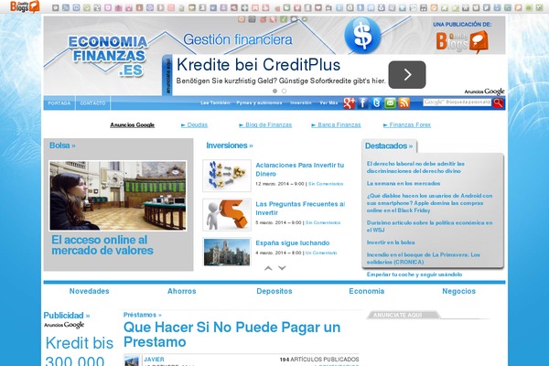Open the Préstamos » category link
Screen dimensions: 549x366
pos(143,315)
